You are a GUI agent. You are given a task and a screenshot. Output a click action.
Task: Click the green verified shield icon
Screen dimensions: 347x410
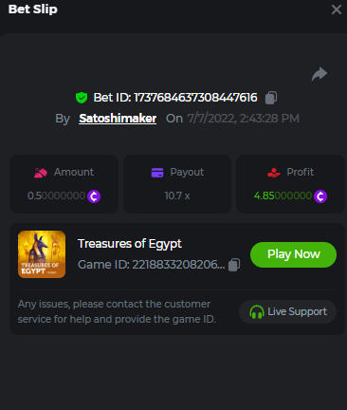coord(82,98)
